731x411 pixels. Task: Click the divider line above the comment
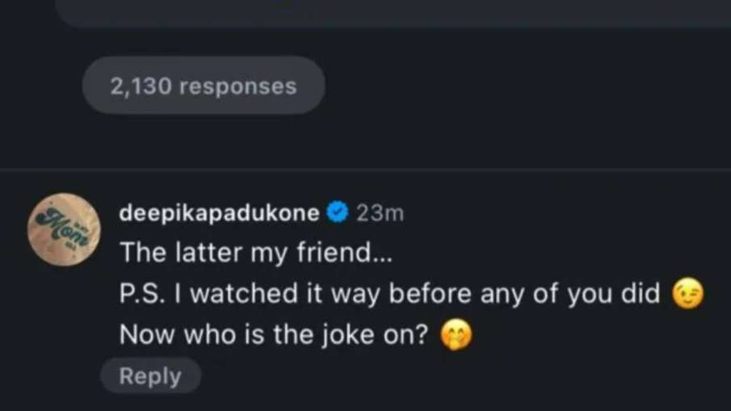(x=365, y=170)
